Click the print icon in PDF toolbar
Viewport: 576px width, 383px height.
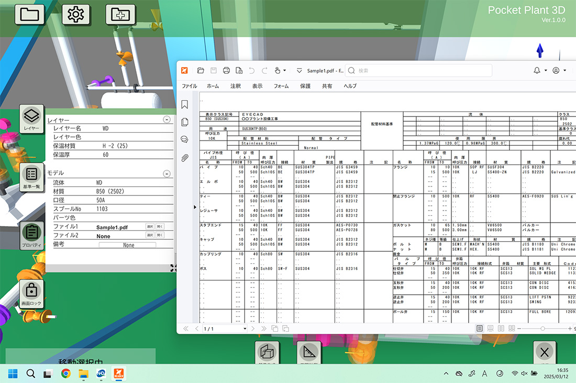click(x=226, y=71)
